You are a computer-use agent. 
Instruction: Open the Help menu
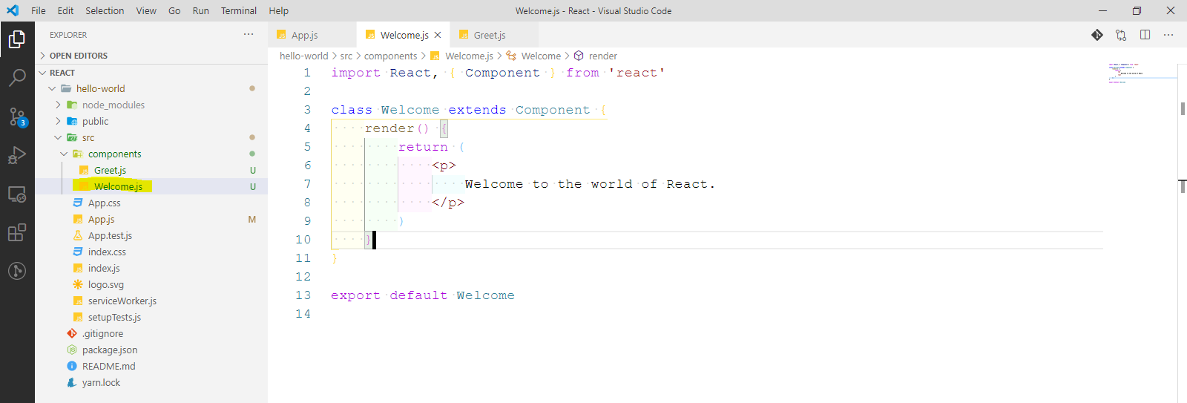click(278, 10)
